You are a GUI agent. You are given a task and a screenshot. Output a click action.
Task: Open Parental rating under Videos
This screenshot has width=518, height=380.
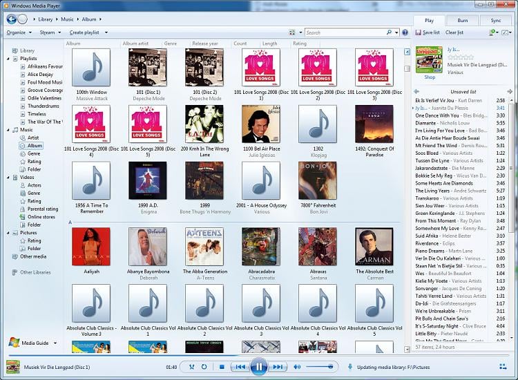(x=43, y=209)
